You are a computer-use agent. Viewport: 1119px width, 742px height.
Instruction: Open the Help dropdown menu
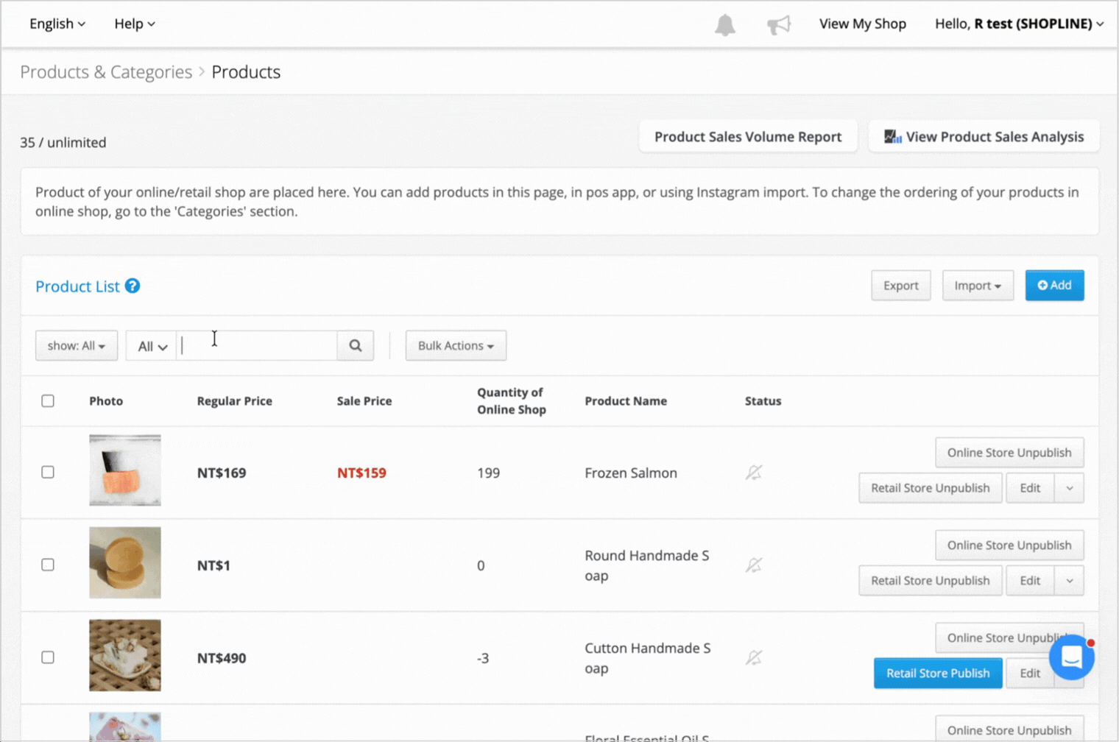(135, 24)
